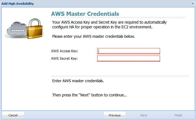Cancel the high availability wizard
The width and height of the screenshot is (196, 120).
(13, 115)
